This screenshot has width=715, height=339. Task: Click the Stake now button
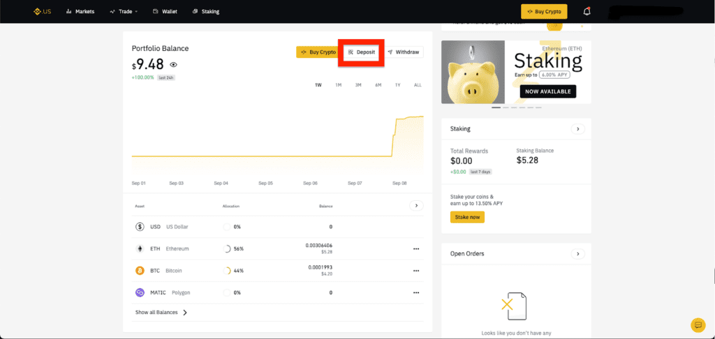467,218
